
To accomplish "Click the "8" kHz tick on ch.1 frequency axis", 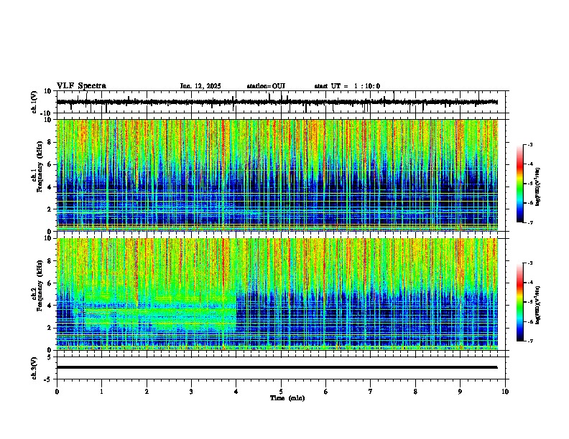I will pyautogui.click(x=50, y=142).
